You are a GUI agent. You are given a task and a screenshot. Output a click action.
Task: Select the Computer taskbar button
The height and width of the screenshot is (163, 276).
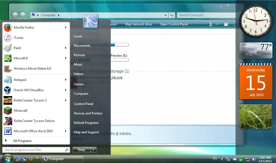pyautogui.click(x=63, y=159)
